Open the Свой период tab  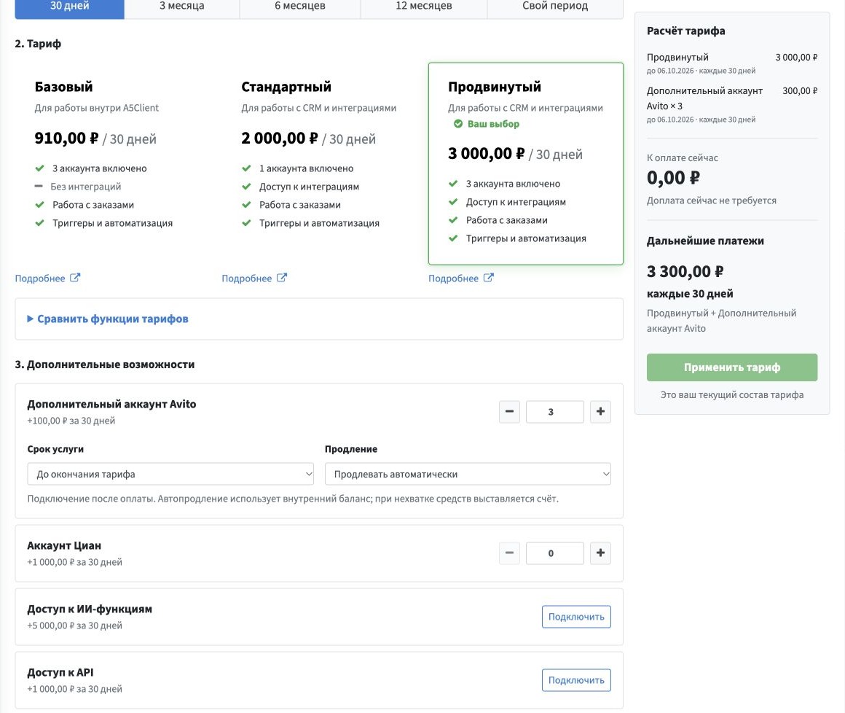pyautogui.click(x=555, y=7)
